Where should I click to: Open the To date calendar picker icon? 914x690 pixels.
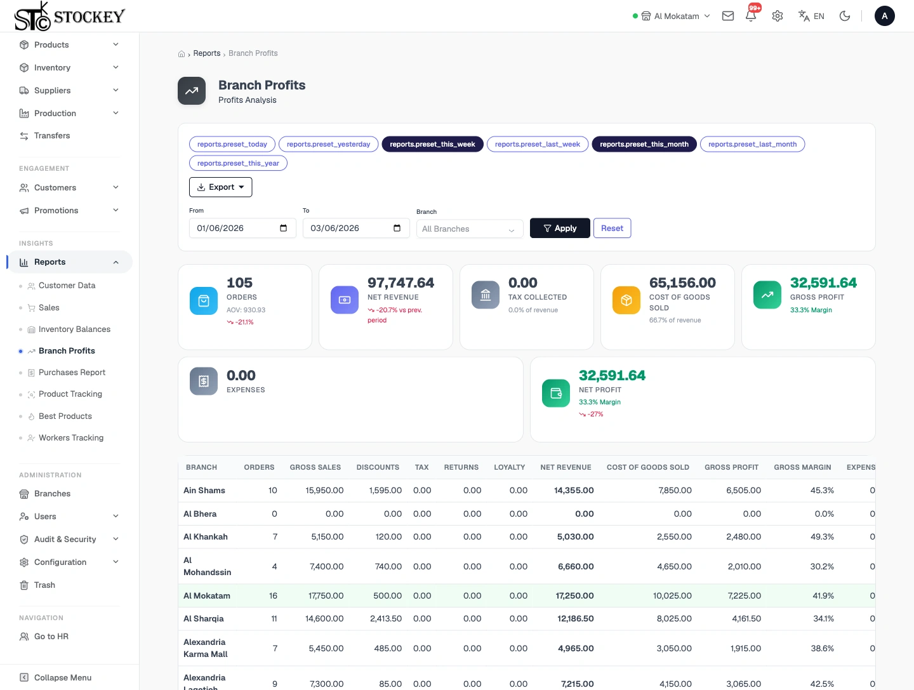[x=397, y=228]
